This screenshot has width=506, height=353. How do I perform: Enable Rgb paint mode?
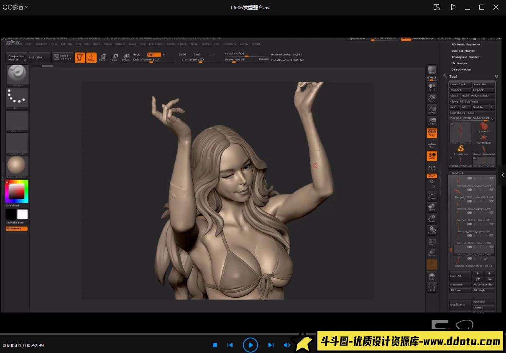[154, 54]
